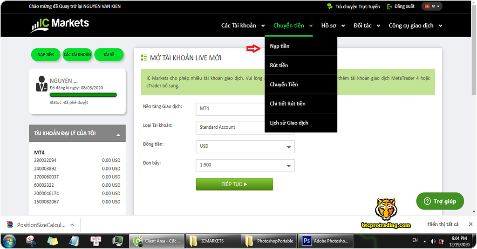Open the Sticky Notes taskbar icon
Image resolution: width=477 pixels, height=249 pixels.
53,241
